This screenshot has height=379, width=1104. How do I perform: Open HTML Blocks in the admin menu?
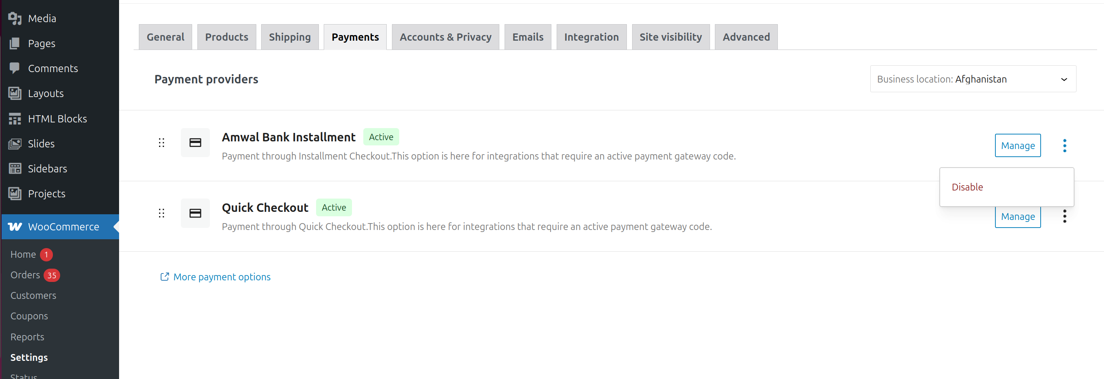pos(57,118)
